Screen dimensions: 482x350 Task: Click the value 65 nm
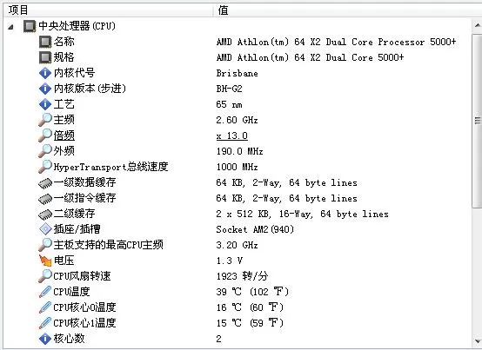[229, 104]
